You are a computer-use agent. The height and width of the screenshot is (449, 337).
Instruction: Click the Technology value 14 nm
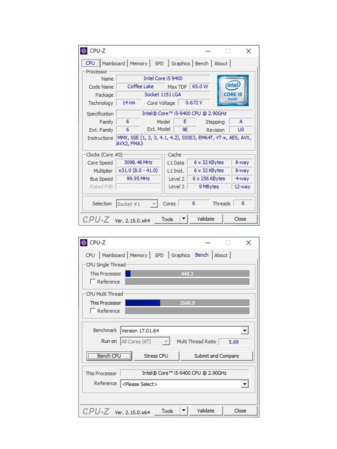tap(129, 103)
